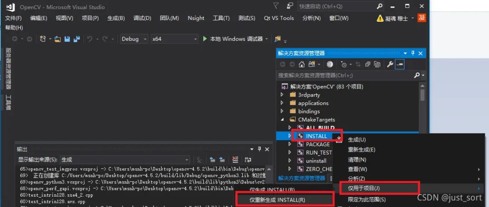Select the INSTALL project in the tree
The height and width of the screenshot is (207, 489).
pyautogui.click(x=316, y=136)
